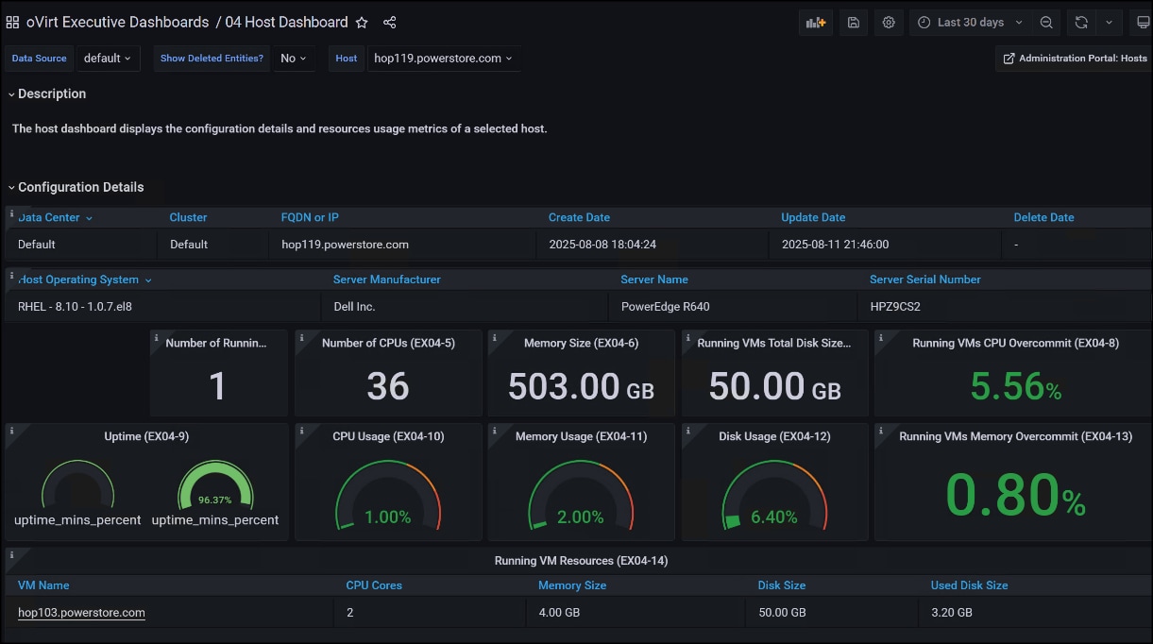Open the Data Source dropdown set to default
The width and height of the screenshot is (1153, 644).
click(x=109, y=59)
